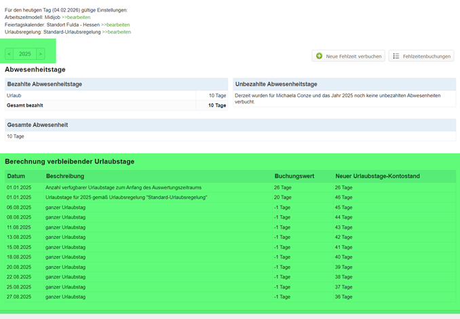Select the Urlaub row in Bezahlte Abwesenheitstage
Viewport: 460px width, 319px height.
(x=14, y=96)
